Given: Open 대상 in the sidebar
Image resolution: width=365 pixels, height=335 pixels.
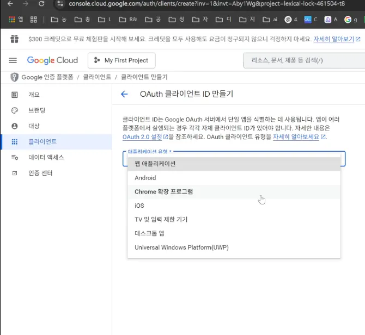Looking at the screenshot, I should [56, 126].
